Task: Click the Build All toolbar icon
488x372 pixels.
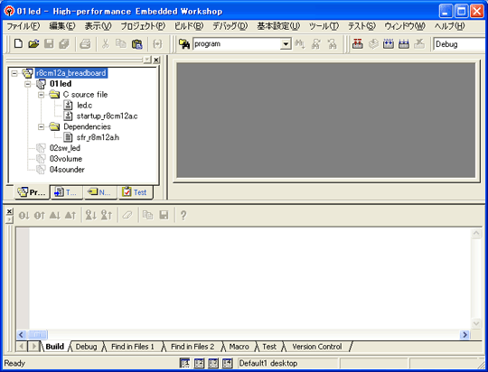Action: click(x=388, y=44)
